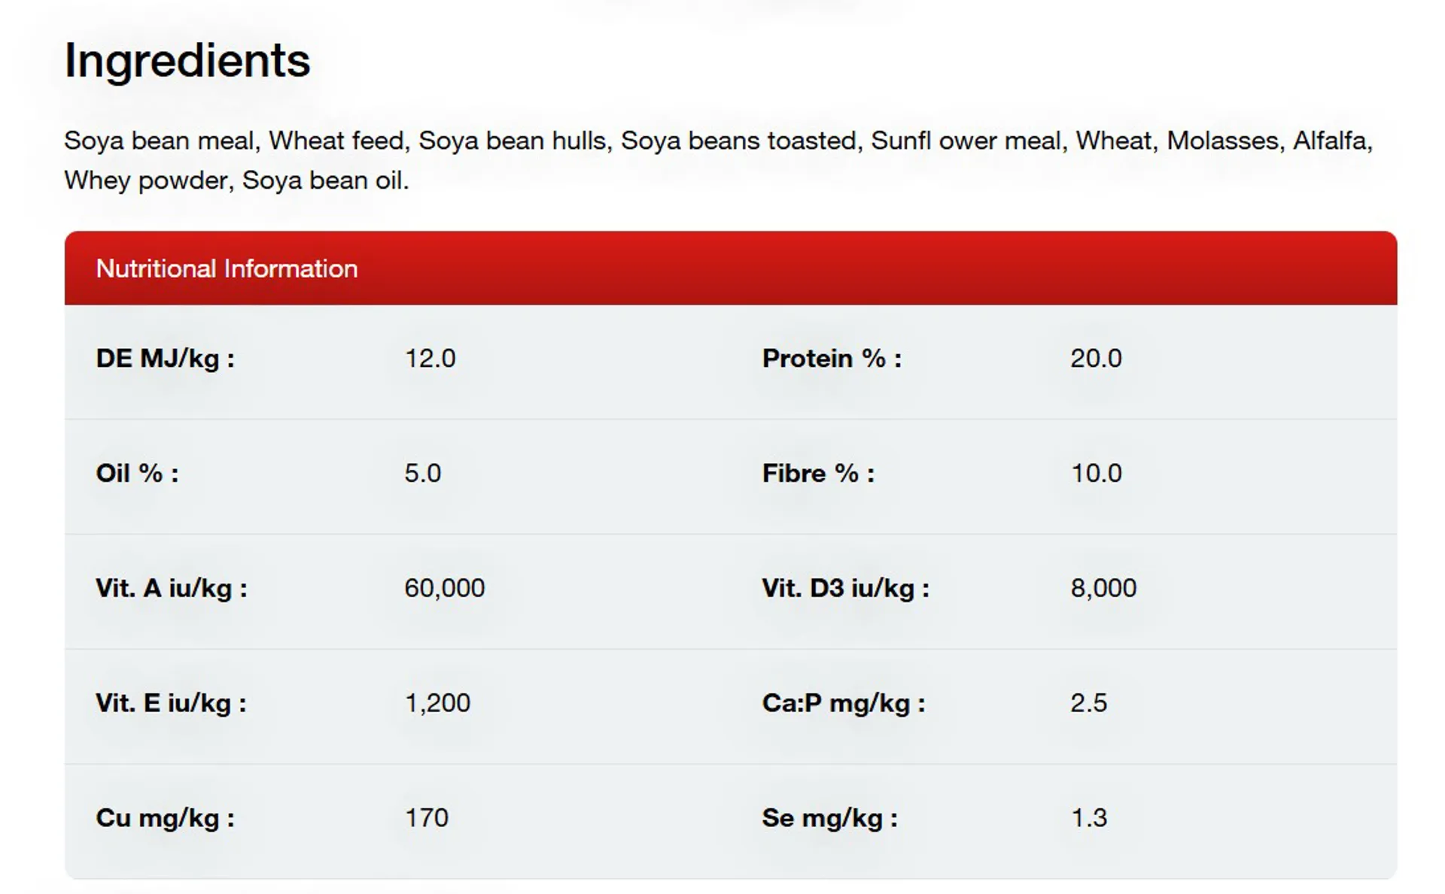Click the 170 copper value

tap(426, 818)
